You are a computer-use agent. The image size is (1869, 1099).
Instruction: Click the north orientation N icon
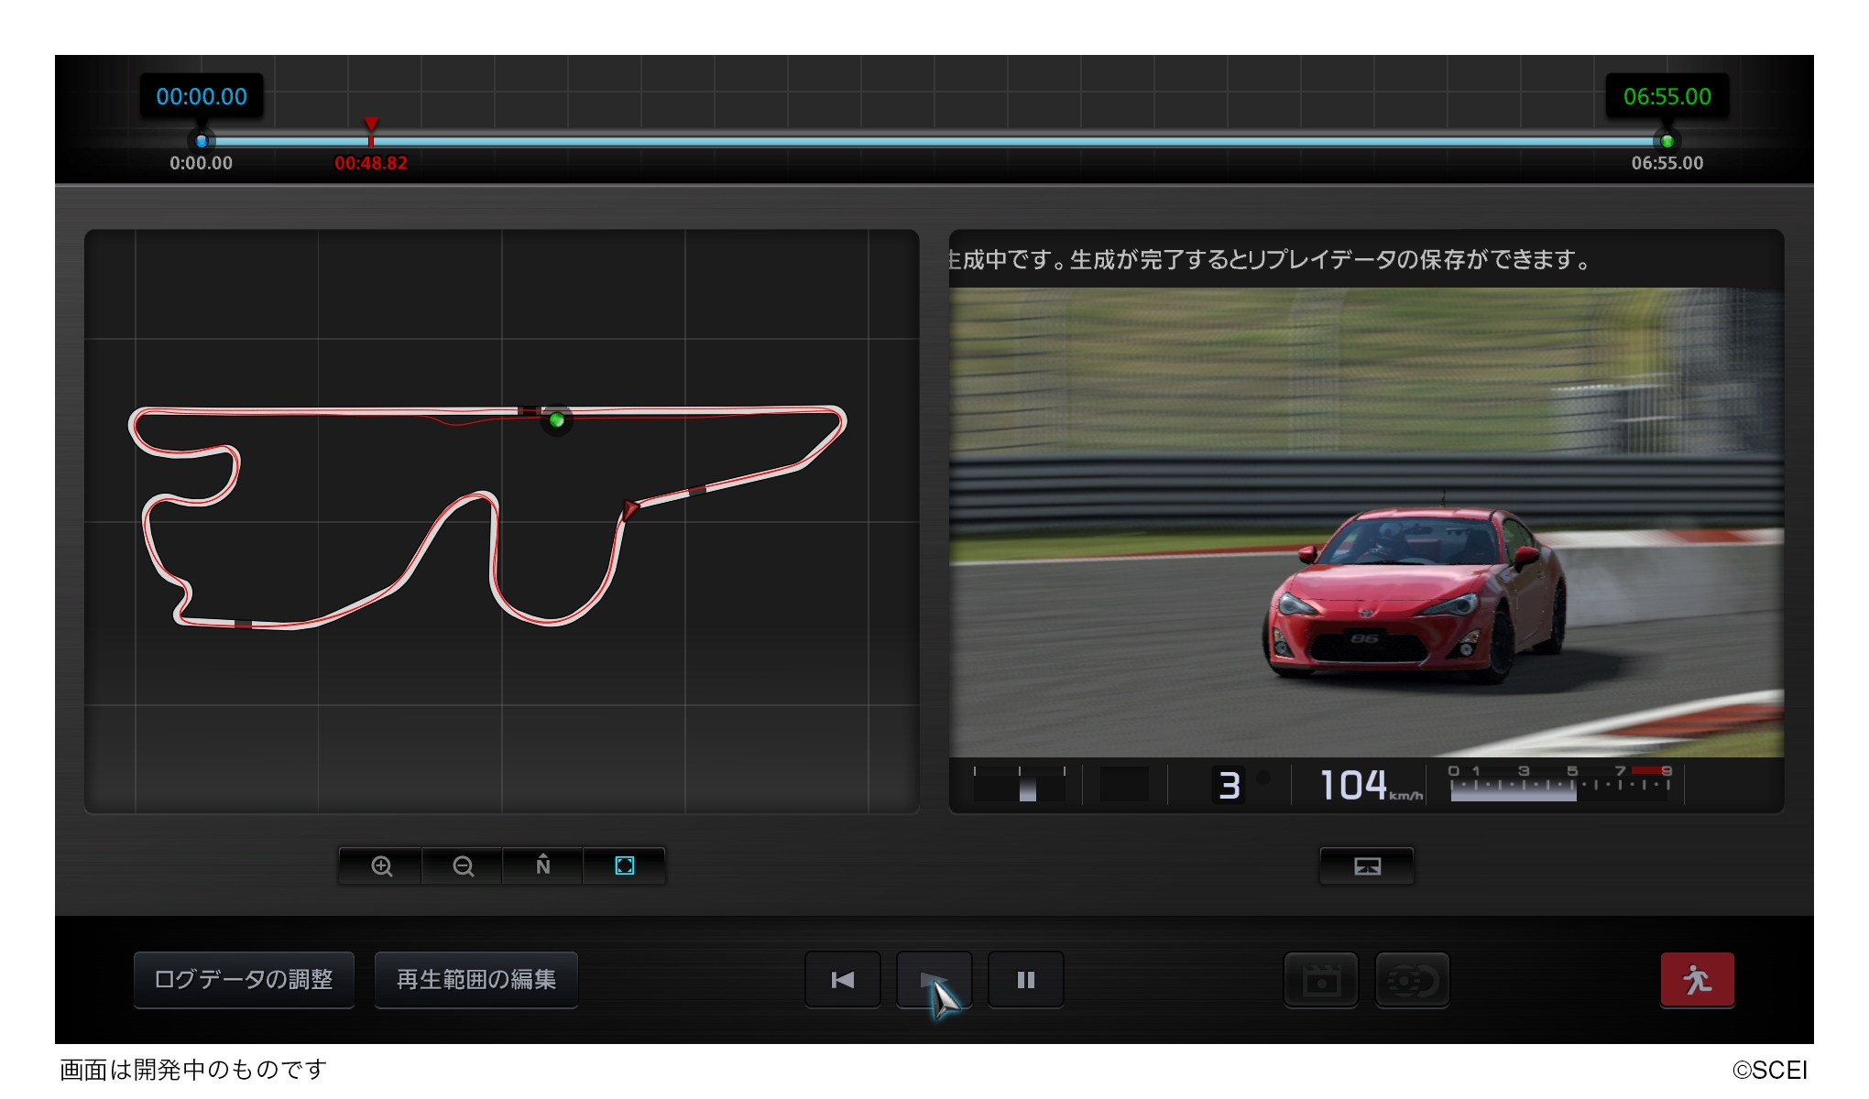pos(542,865)
